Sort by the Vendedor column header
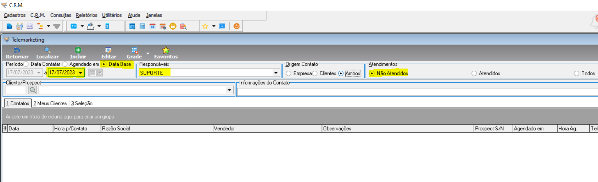This screenshot has height=182, width=598. pos(267,129)
